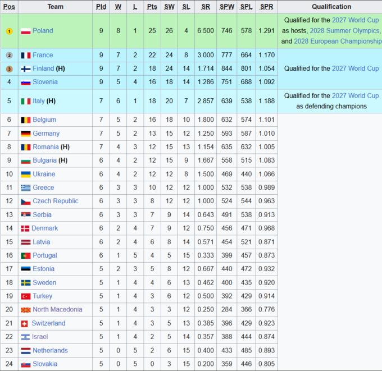Click the Poland flag icon

pos(26,31)
